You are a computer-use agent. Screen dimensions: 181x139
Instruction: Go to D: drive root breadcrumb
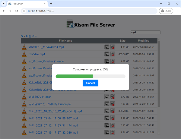[x=22, y=36]
